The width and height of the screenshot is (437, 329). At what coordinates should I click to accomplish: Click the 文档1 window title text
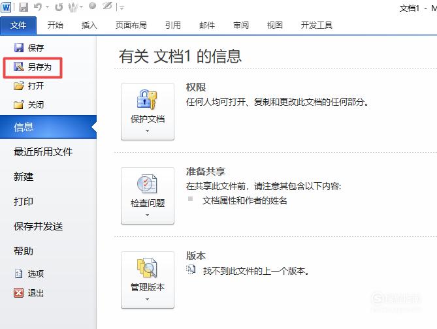[x=410, y=8]
